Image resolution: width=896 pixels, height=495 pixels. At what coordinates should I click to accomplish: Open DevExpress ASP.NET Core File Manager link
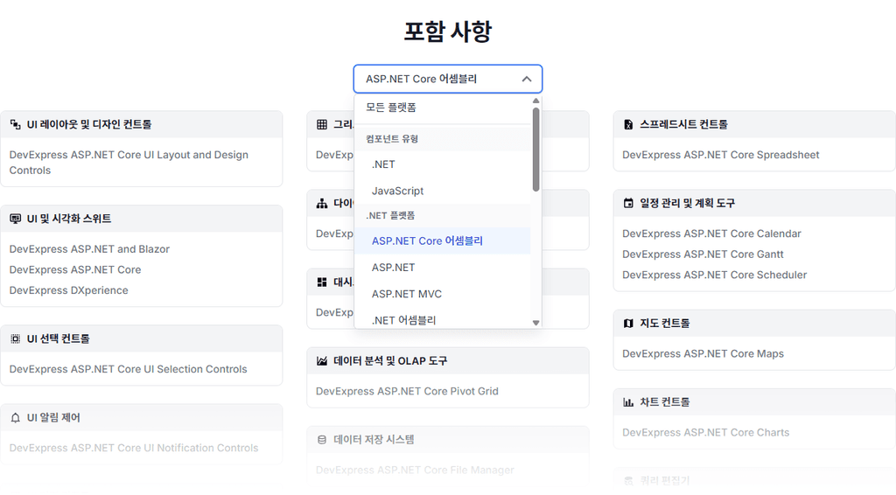(x=415, y=470)
